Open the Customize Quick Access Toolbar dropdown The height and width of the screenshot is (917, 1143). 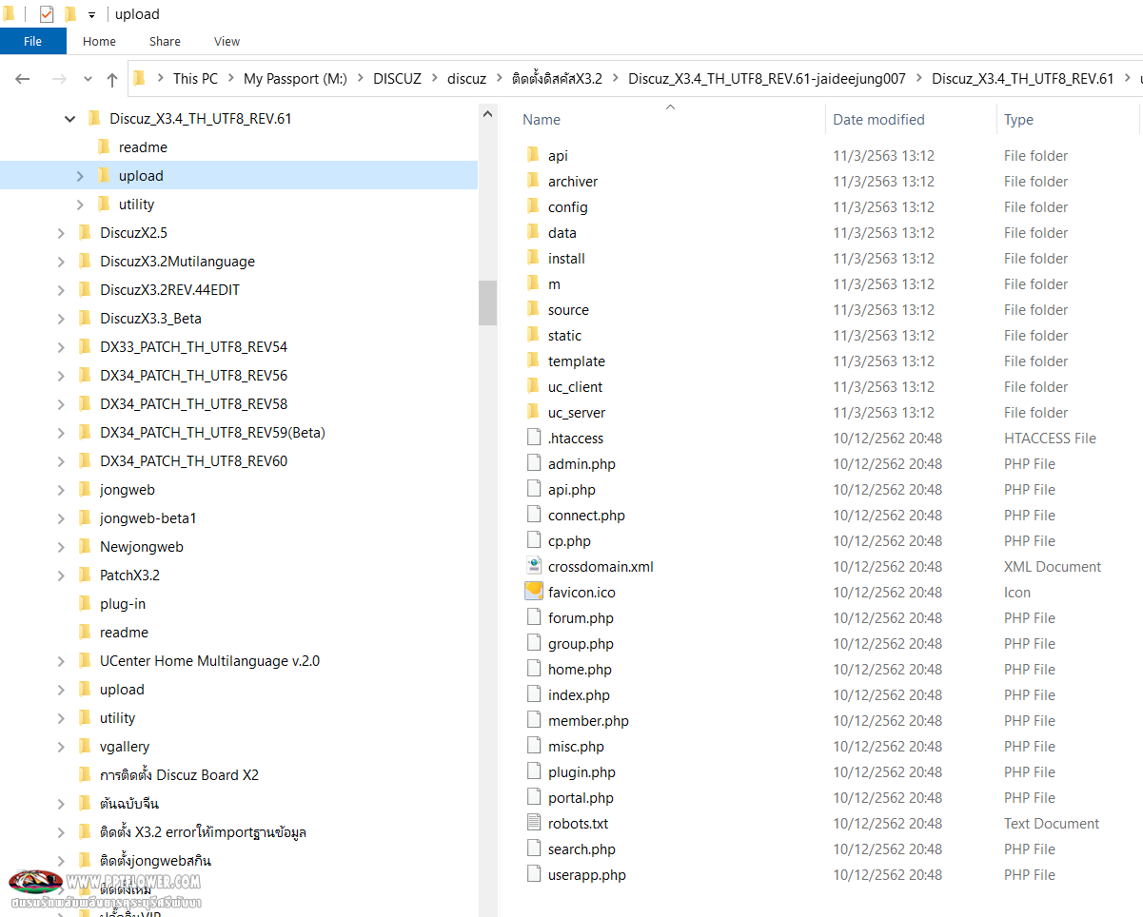pyautogui.click(x=92, y=15)
